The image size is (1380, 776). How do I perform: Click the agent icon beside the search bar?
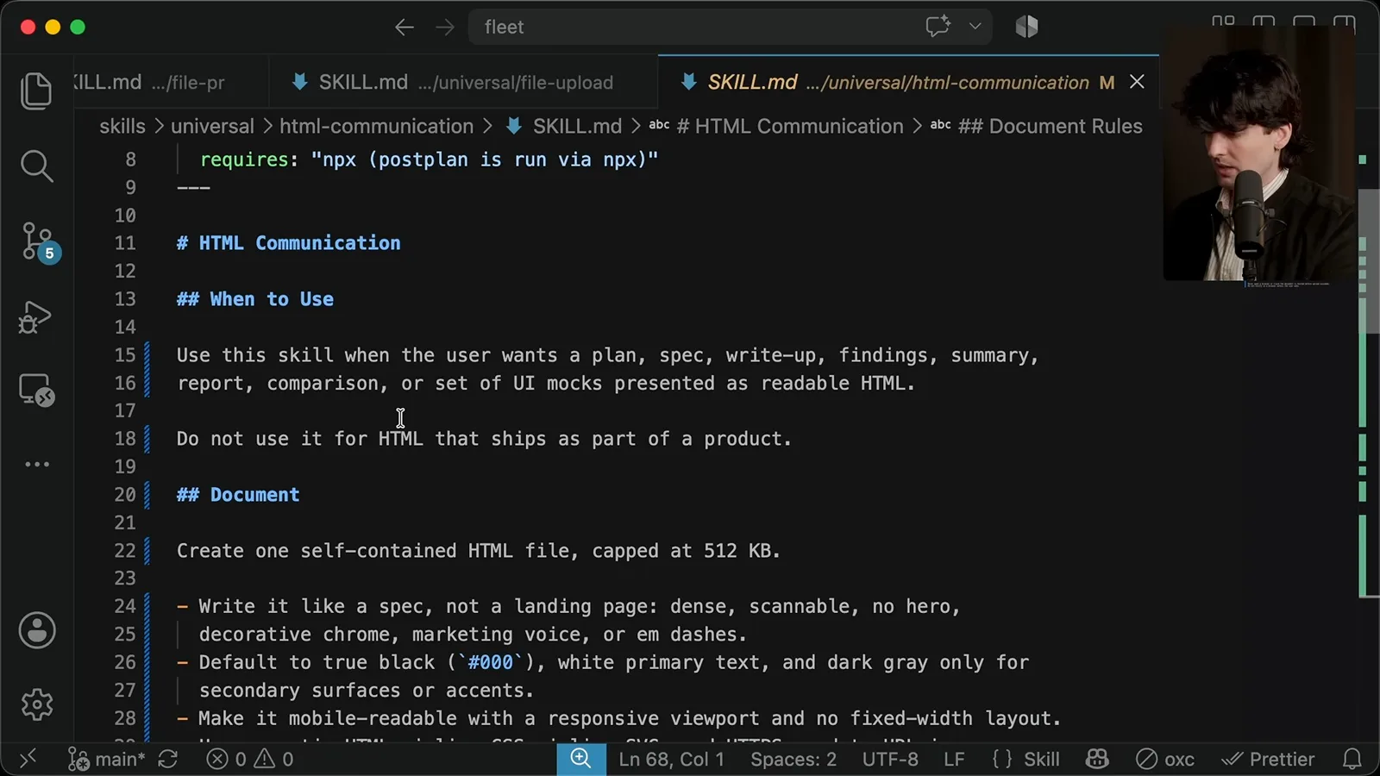pos(1026,27)
